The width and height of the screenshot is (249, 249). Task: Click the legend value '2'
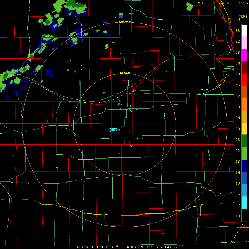click(x=238, y=205)
